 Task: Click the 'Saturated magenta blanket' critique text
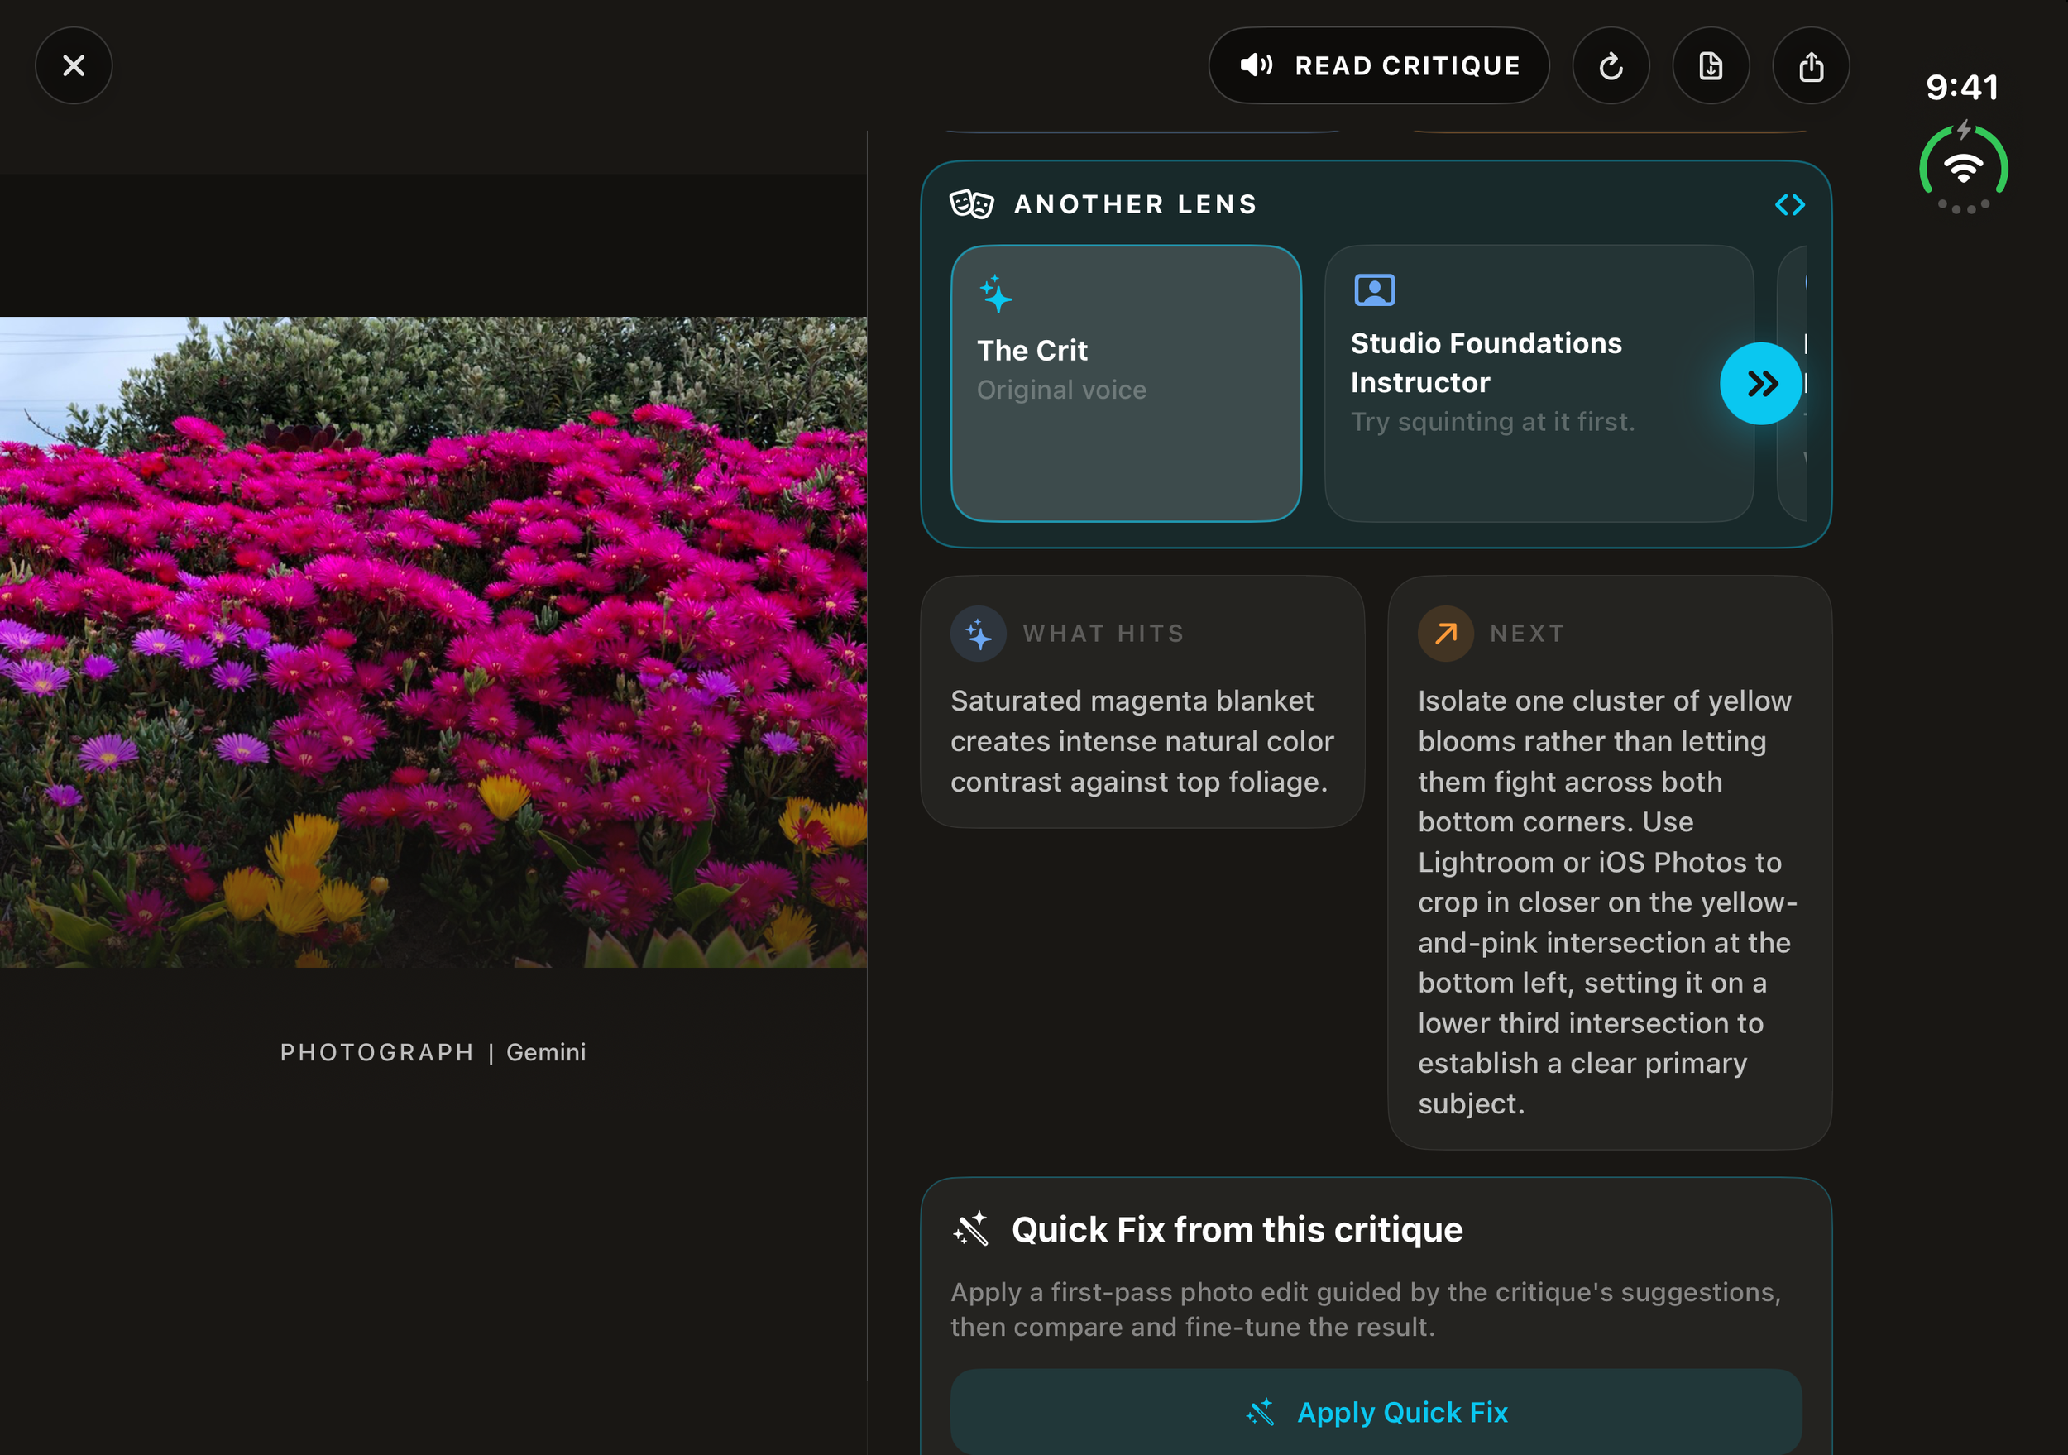pos(1142,741)
